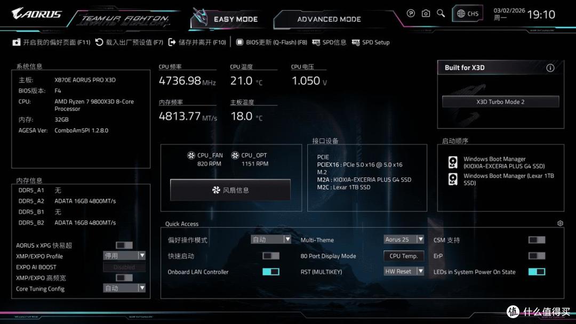
Task: Click CPU Temp. display mode button
Action: point(404,256)
